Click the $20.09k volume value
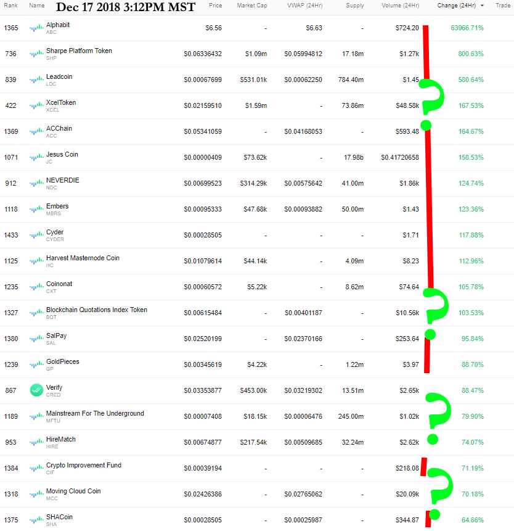The width and height of the screenshot is (514, 531). (407, 495)
